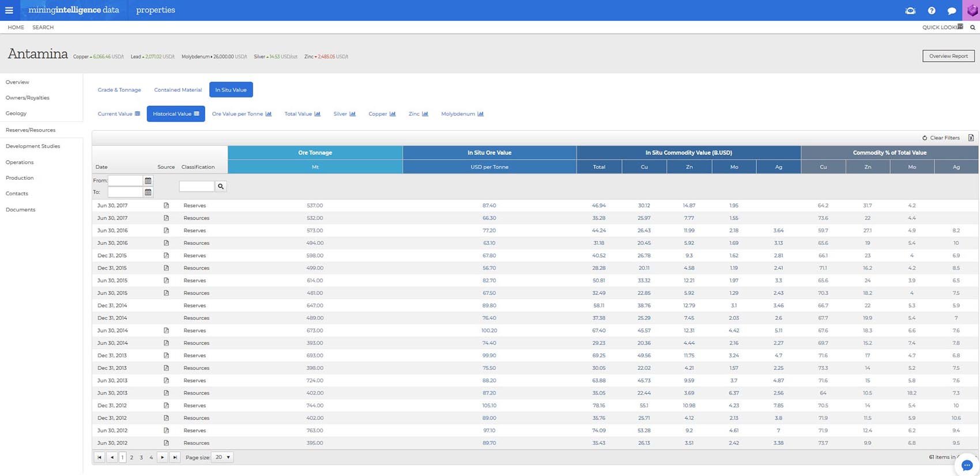Open source document for Jun 30, 2017 Reserves
The width and height of the screenshot is (980, 476).
click(x=166, y=205)
